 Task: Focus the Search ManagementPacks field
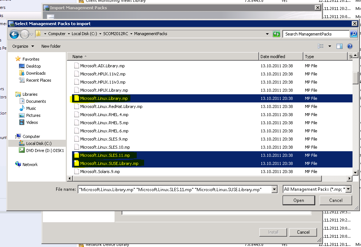[x=316, y=34]
